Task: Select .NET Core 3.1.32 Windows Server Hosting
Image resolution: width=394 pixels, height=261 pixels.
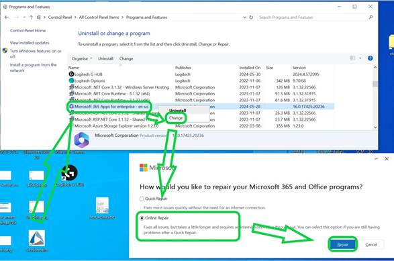Action: point(201,87)
